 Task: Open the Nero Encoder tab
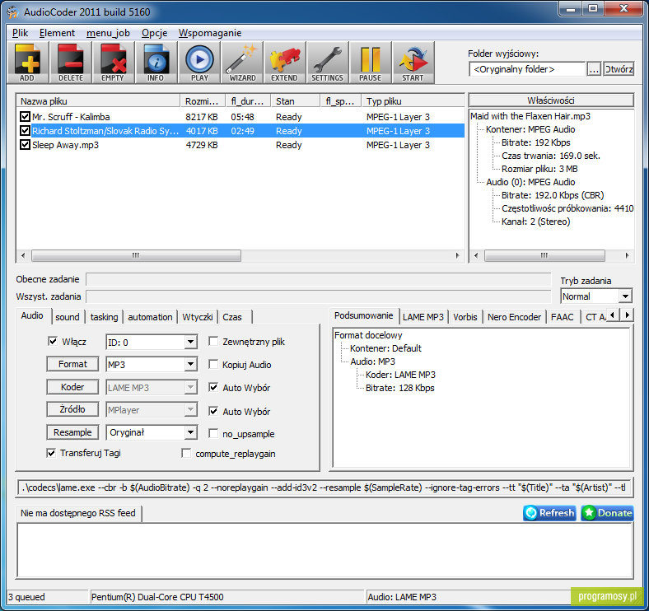514,317
